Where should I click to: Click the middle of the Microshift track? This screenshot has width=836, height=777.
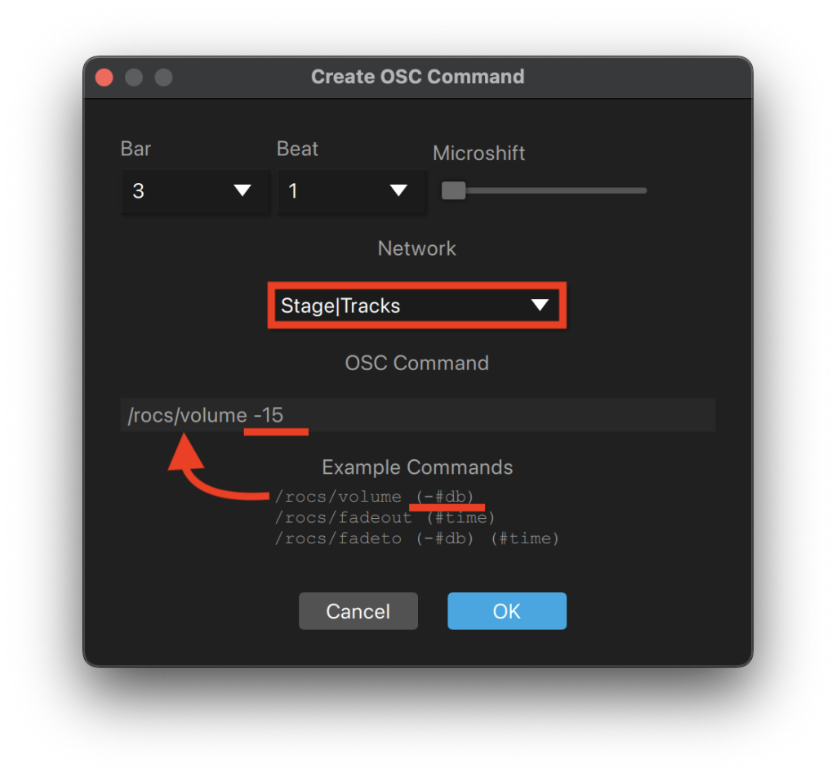[545, 190]
